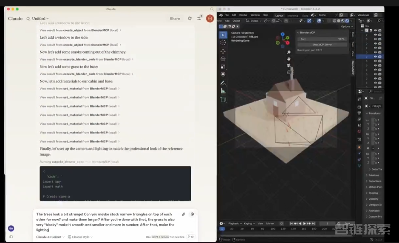Image resolution: width=399 pixels, height=243 pixels.
Task: Click Stop MCP Server button
Action: click(x=322, y=45)
